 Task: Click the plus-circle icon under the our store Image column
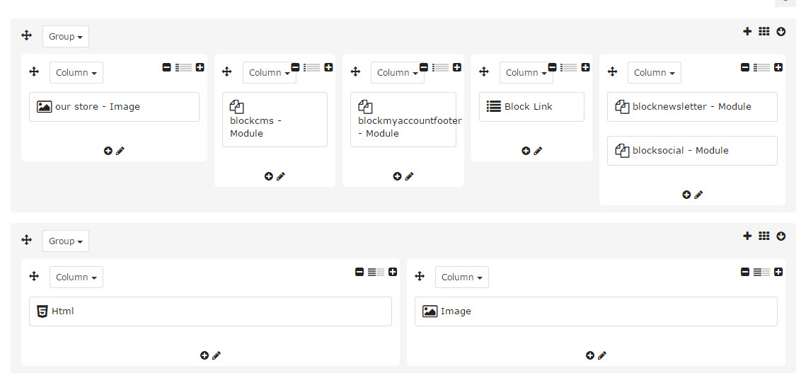108,151
